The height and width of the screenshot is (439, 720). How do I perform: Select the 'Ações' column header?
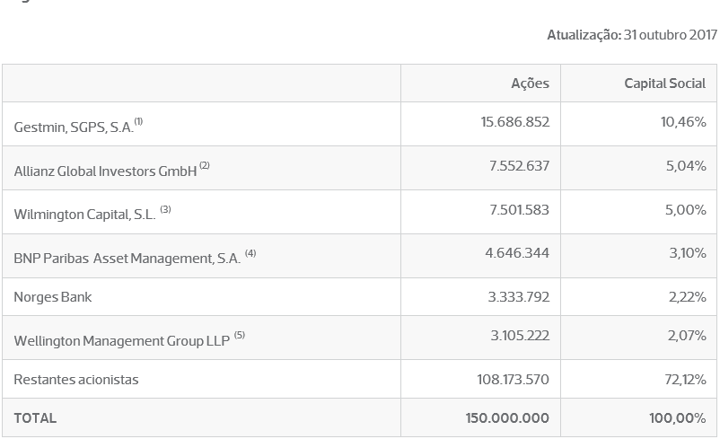click(x=530, y=83)
